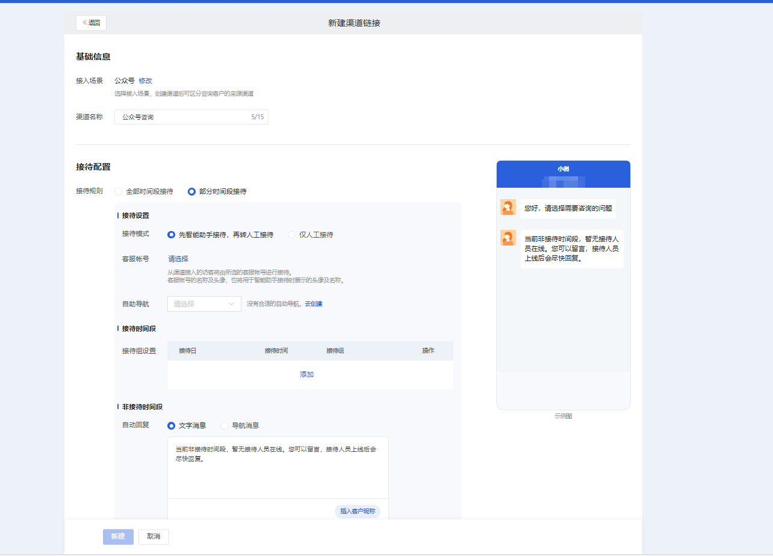Click the 修改 link next to 公众号
The height and width of the screenshot is (556, 773).
[146, 81]
